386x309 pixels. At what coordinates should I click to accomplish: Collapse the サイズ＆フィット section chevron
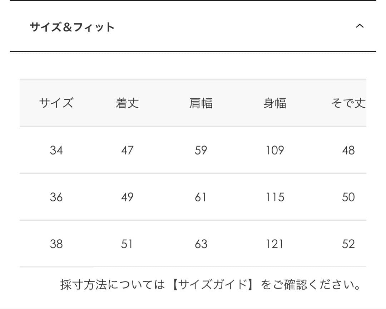(360, 26)
